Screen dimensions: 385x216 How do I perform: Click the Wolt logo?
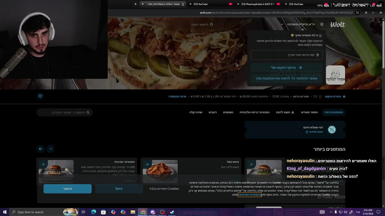pyautogui.click(x=337, y=25)
